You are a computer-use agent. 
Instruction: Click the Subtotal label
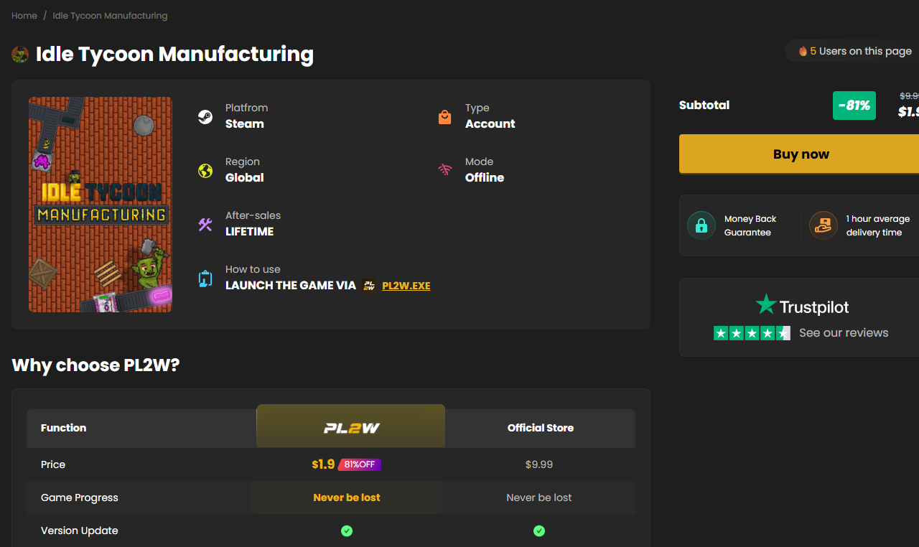(704, 105)
